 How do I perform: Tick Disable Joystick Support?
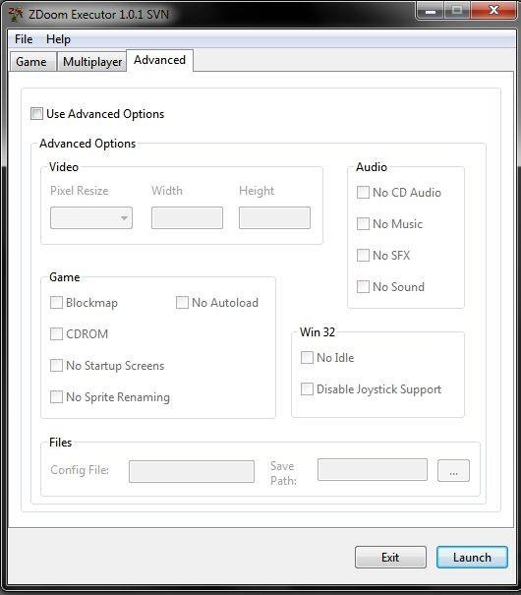(307, 388)
